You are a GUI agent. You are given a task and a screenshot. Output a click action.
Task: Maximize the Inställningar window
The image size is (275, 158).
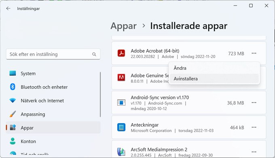[x=251, y=6]
